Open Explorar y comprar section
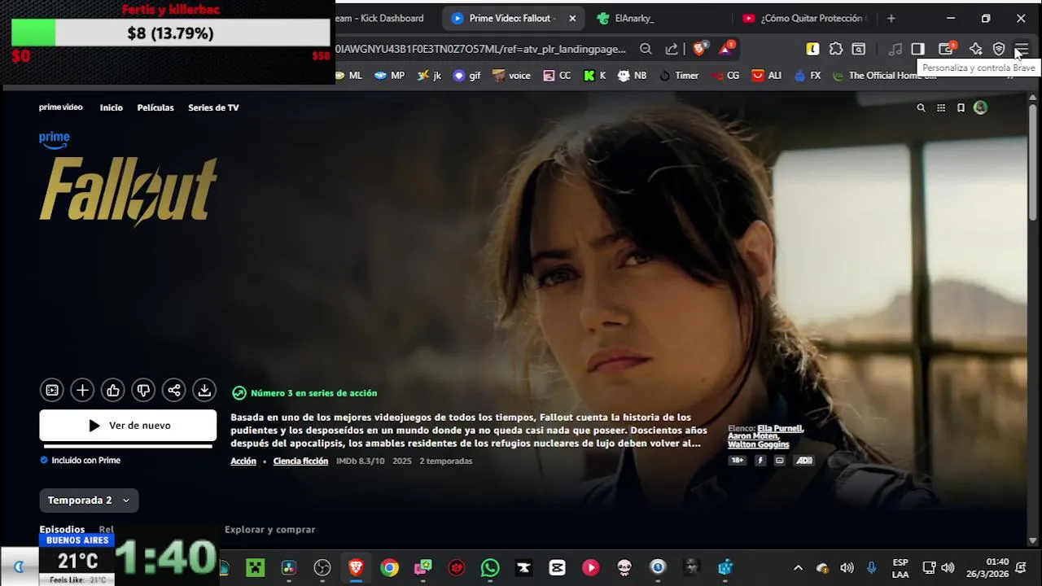1042x586 pixels. (x=269, y=529)
